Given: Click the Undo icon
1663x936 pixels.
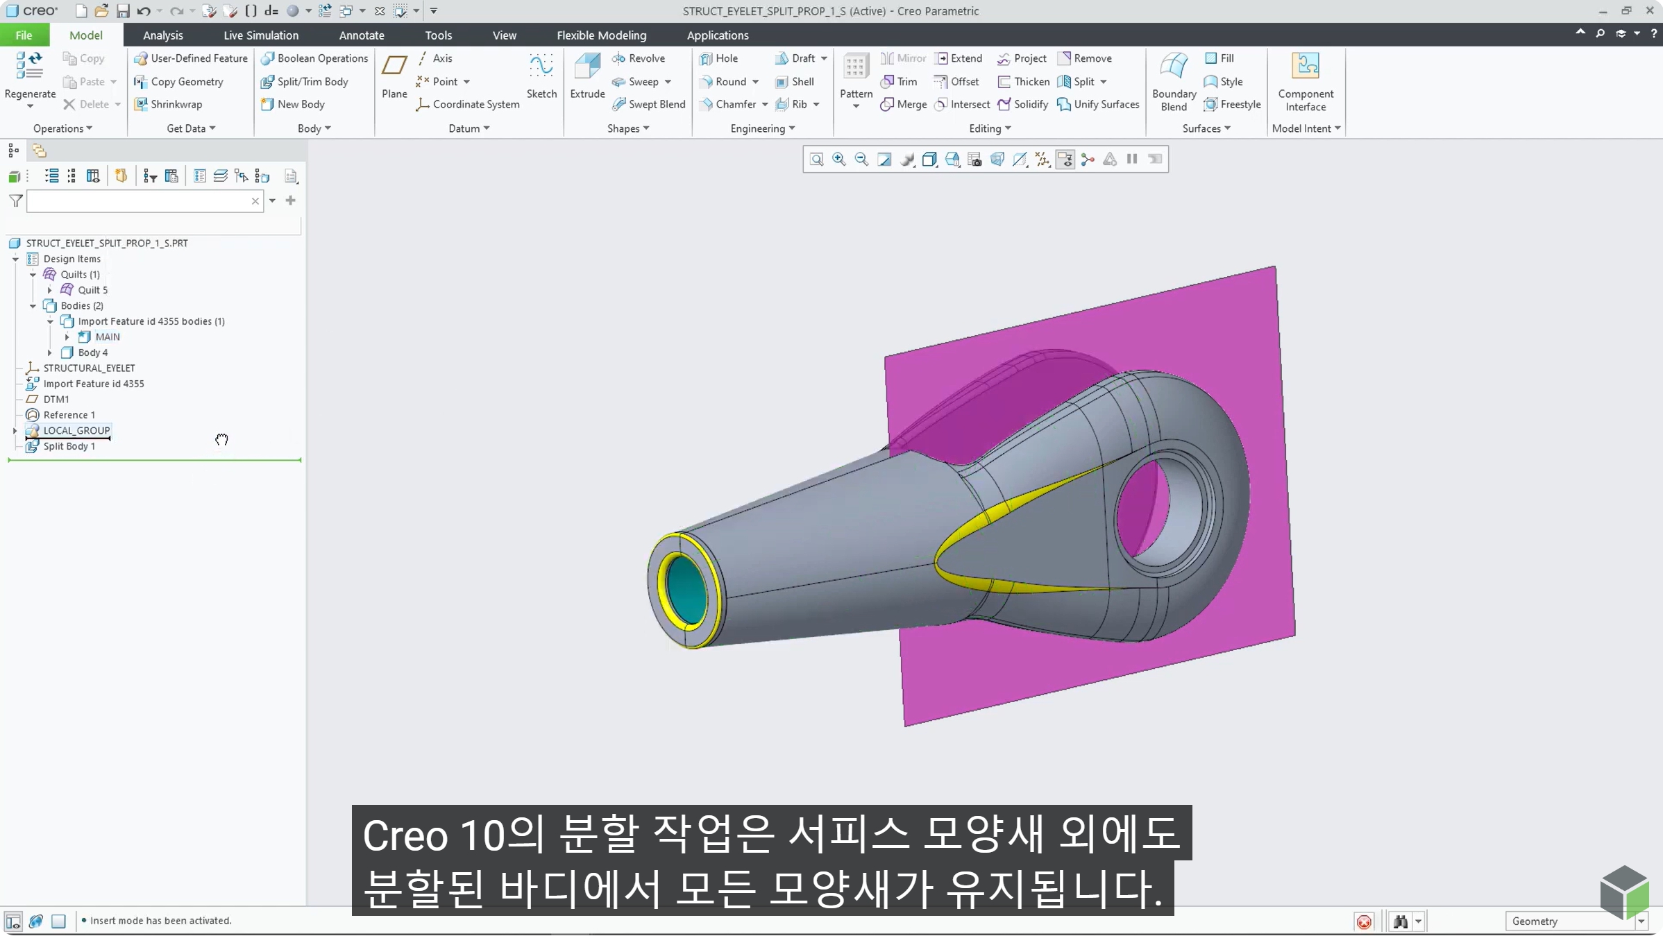Looking at the screenshot, I should coord(144,11).
